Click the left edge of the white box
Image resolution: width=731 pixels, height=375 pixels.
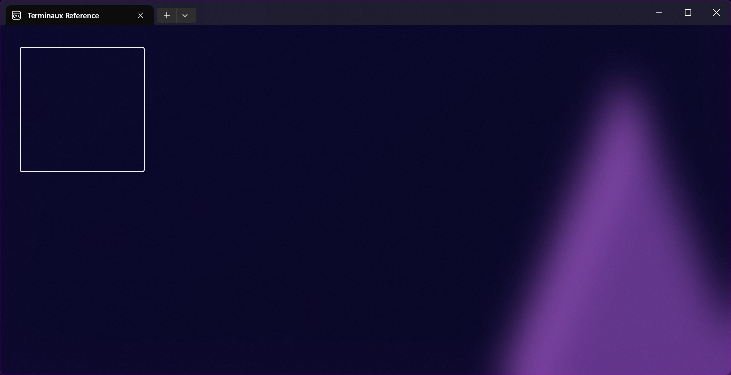[20, 109]
